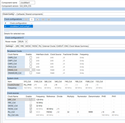Screen dimensions: 125x123
Task: Click the PLL_CLK reference FXOSC
Action: pyautogui.click(x=49, y=112)
